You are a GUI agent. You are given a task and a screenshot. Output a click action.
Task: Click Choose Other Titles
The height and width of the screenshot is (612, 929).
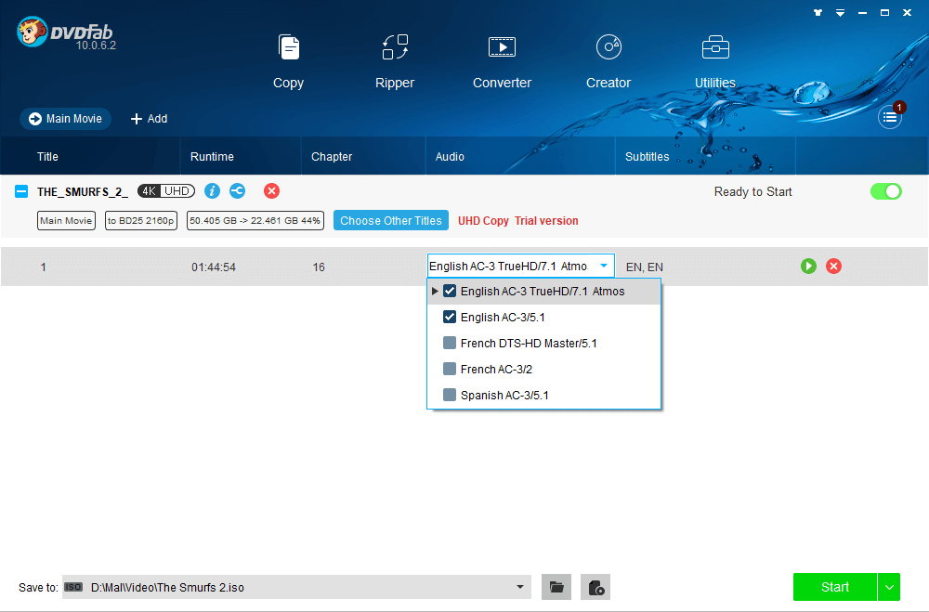pos(391,220)
